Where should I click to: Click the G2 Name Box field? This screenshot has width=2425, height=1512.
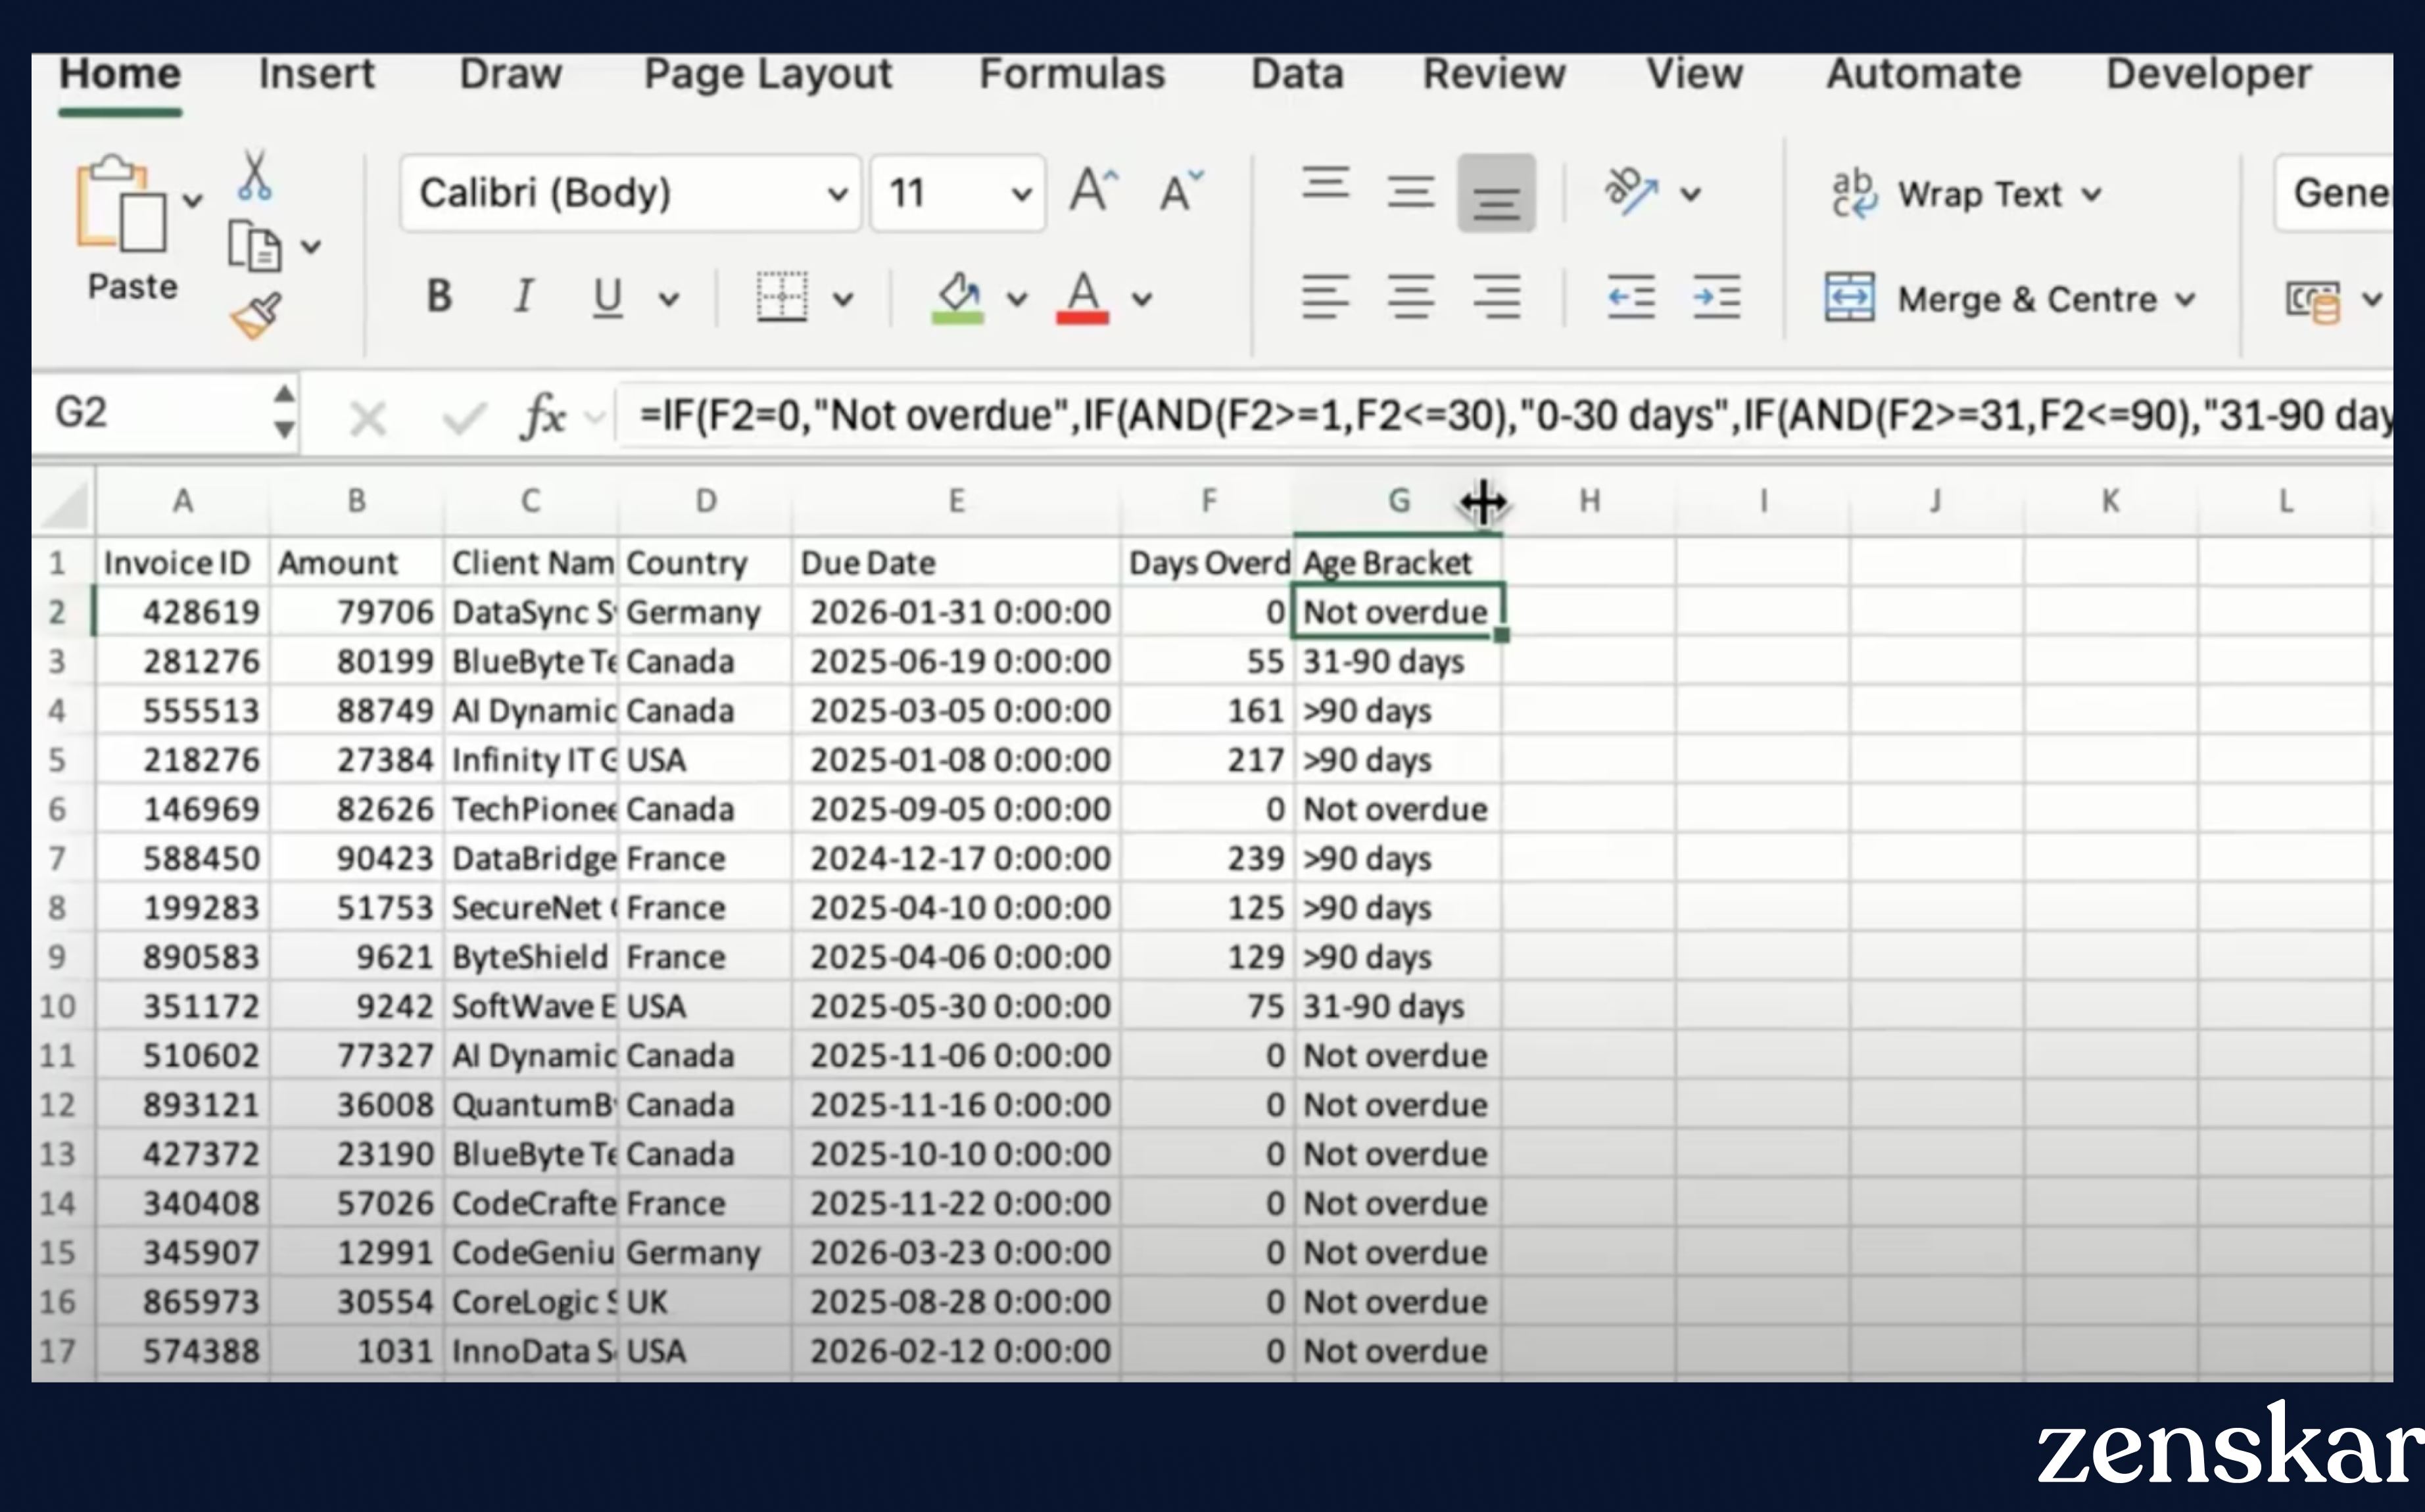pyautogui.click(x=150, y=413)
